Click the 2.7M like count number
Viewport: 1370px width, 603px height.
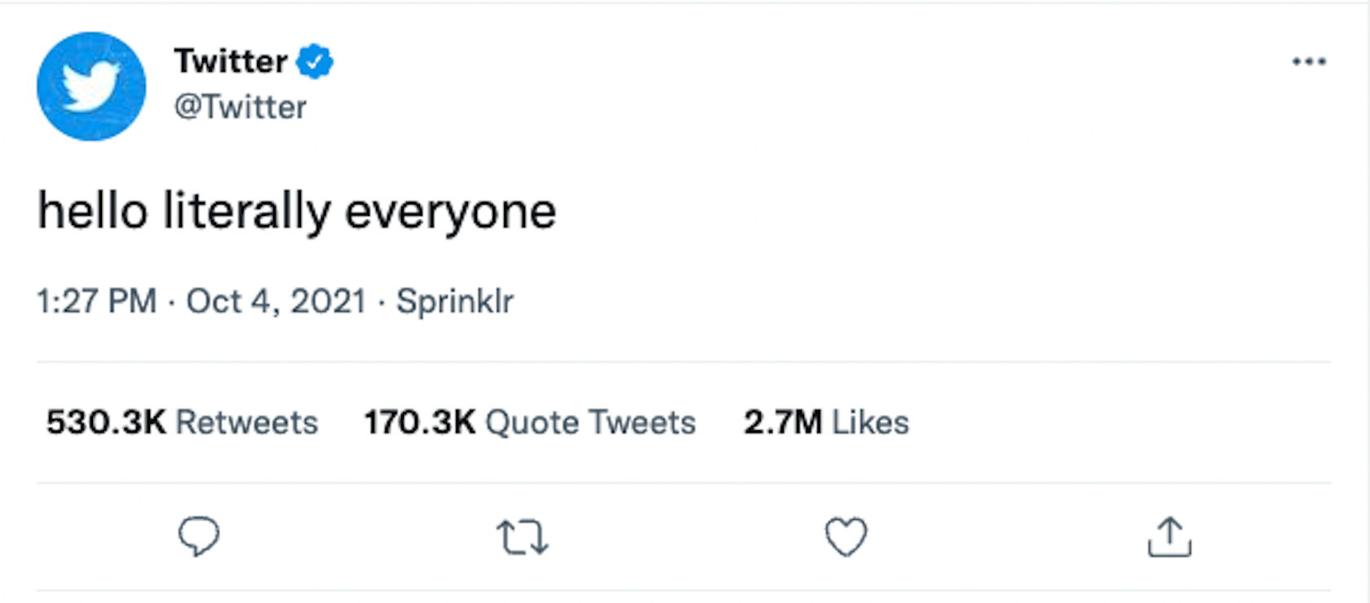point(783,422)
